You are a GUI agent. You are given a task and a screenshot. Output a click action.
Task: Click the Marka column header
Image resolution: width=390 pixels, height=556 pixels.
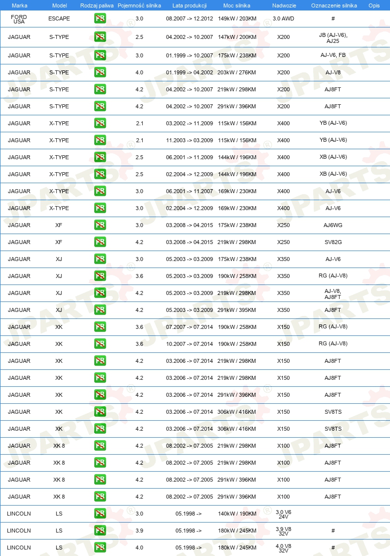pos(19,5)
